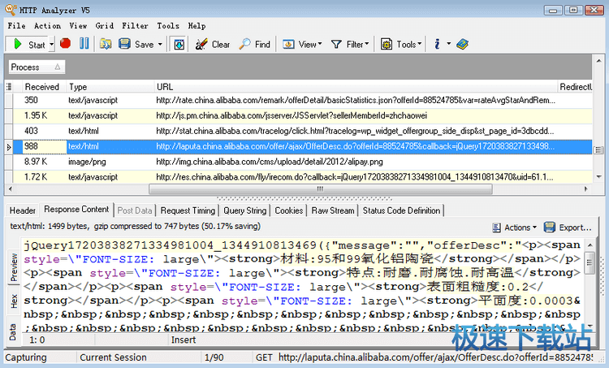Open the dropdown arrow beside the info icon

point(448,44)
